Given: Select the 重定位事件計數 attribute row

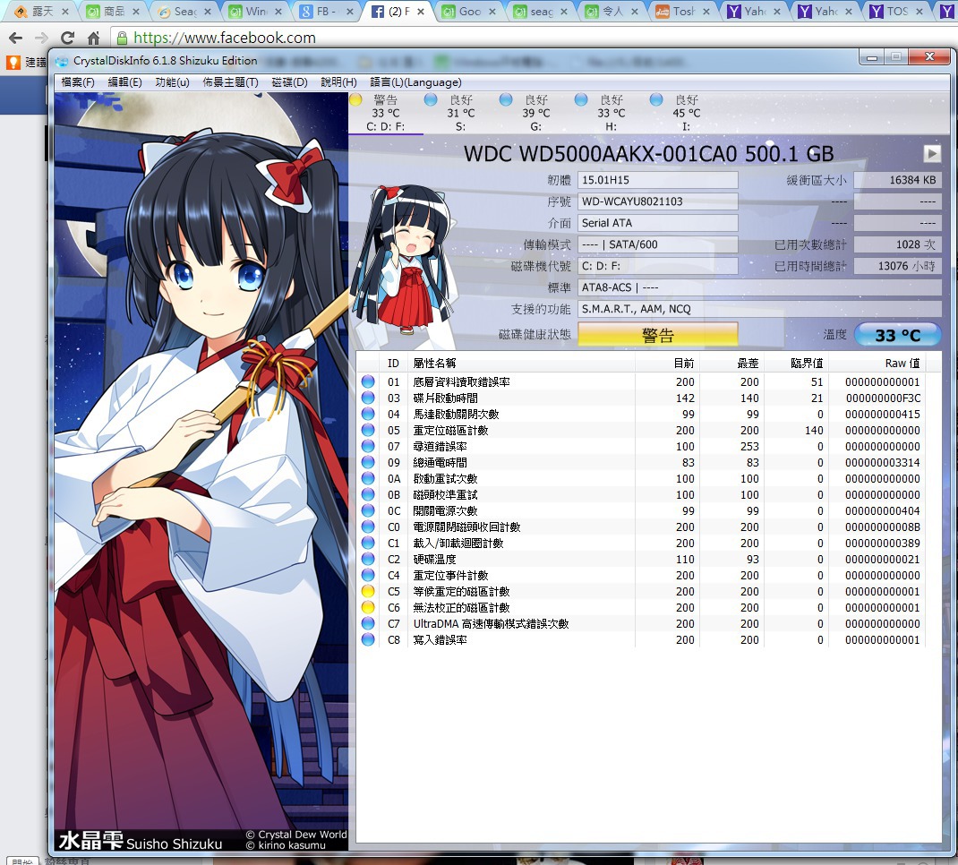Looking at the screenshot, I should click(x=640, y=576).
